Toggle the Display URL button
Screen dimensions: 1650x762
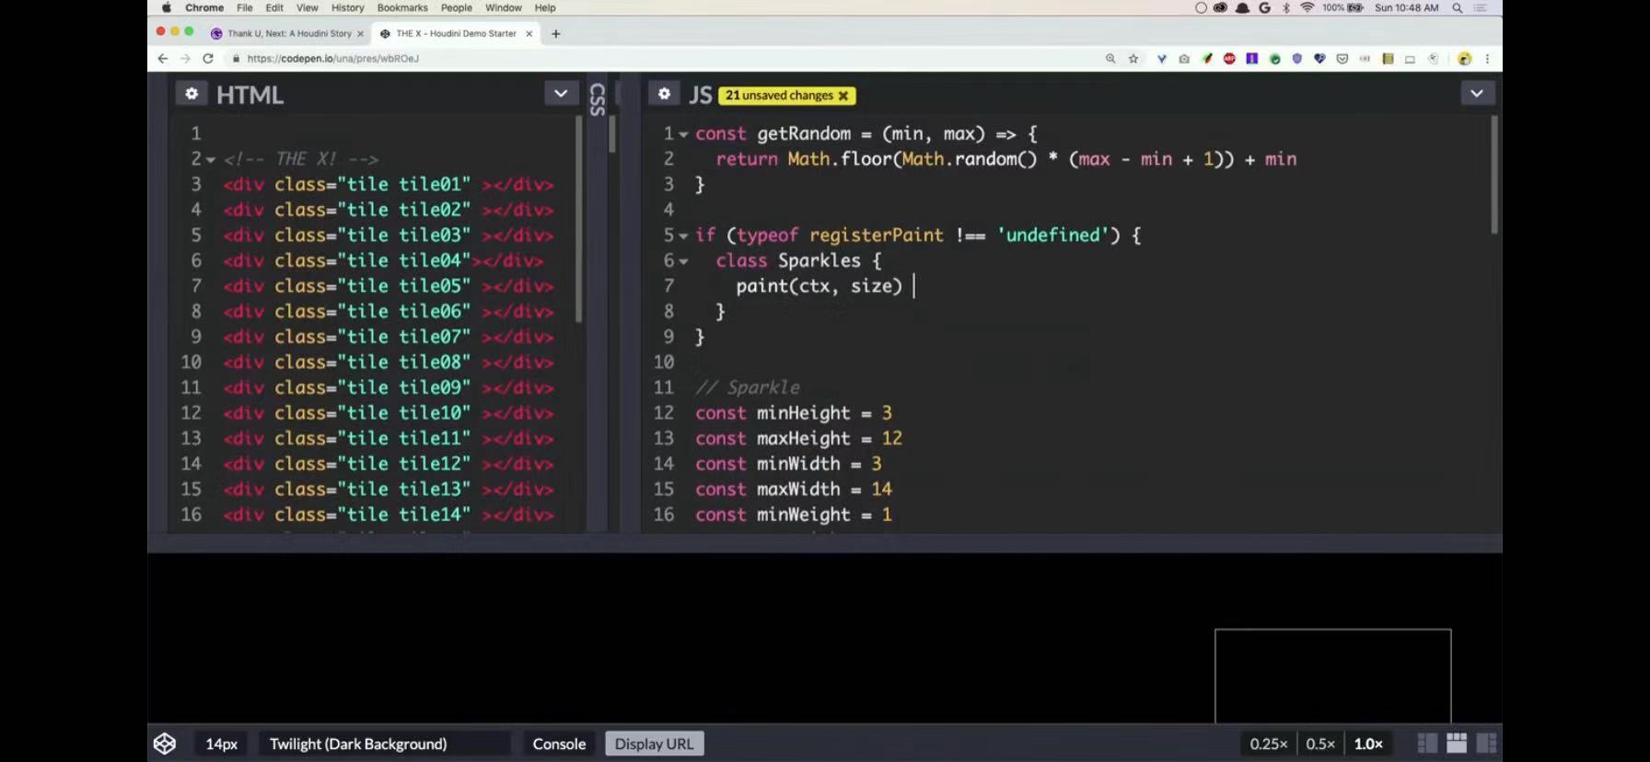point(654,744)
